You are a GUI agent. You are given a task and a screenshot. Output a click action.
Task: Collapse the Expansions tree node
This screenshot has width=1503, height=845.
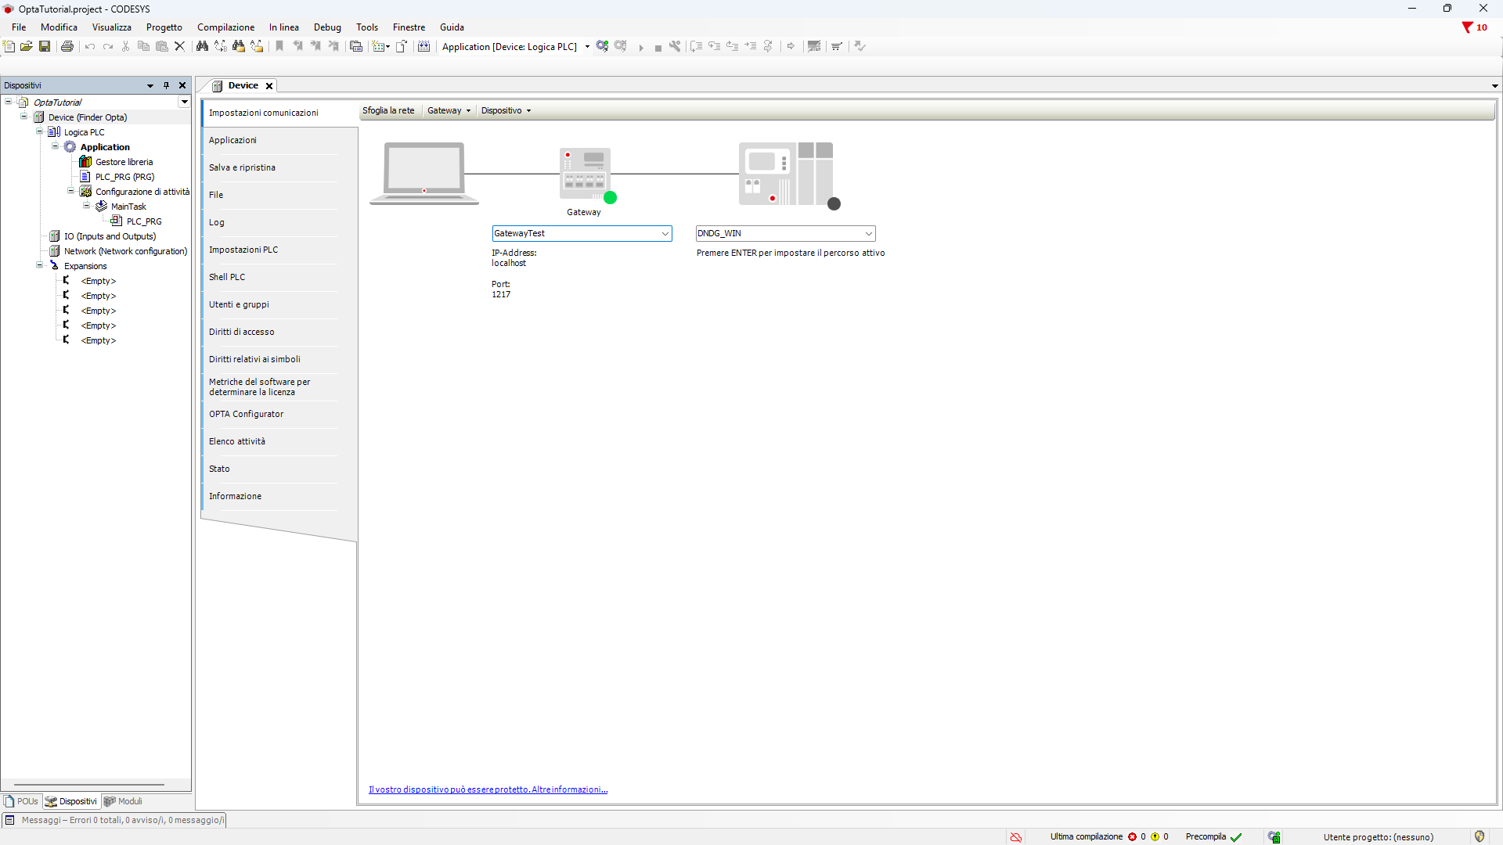point(40,265)
